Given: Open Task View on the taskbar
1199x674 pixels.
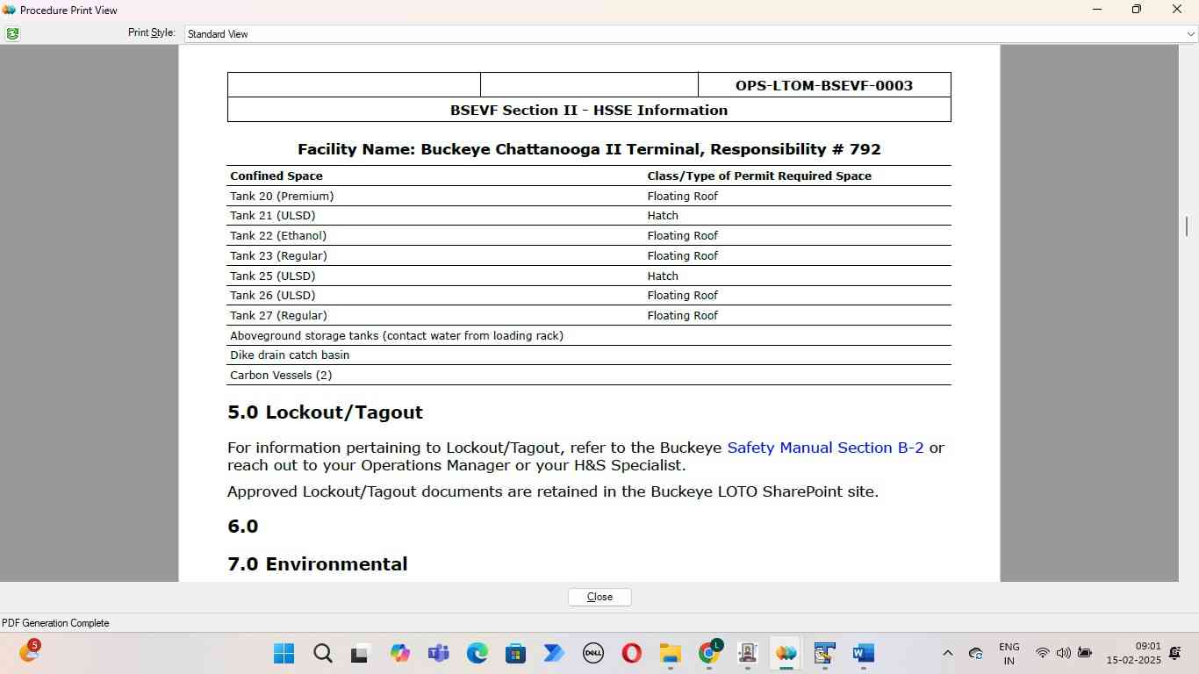Looking at the screenshot, I should coord(360,653).
